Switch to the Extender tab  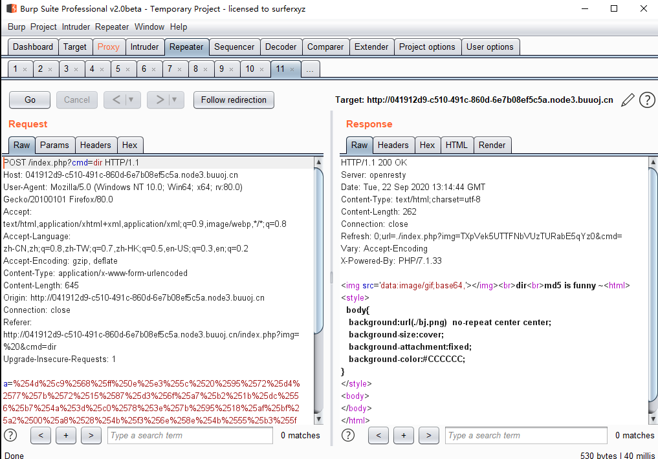click(371, 47)
